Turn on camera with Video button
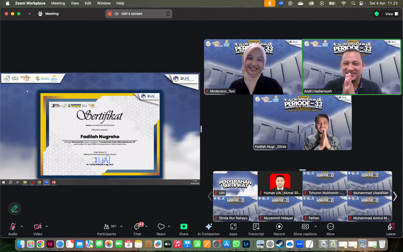The image size is (403, 252). pos(37,229)
